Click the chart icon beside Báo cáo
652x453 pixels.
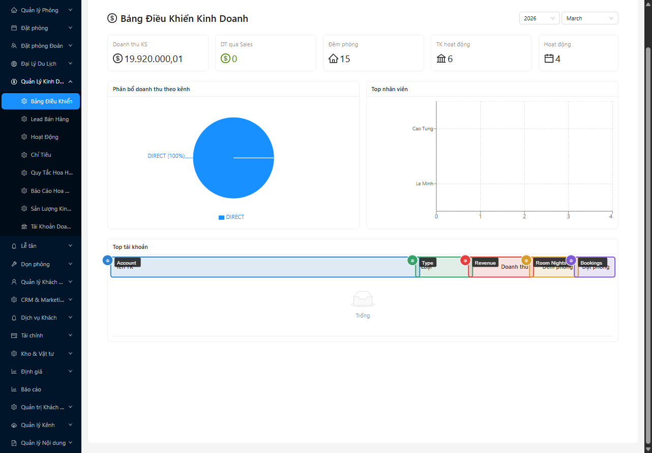click(14, 389)
